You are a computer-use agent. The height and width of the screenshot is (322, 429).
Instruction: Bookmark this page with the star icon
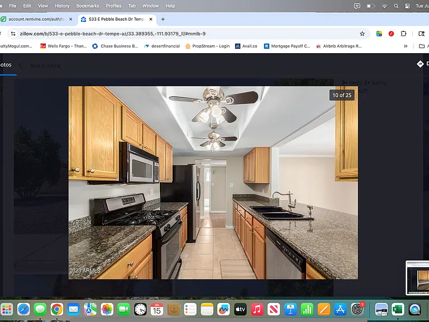point(362,34)
